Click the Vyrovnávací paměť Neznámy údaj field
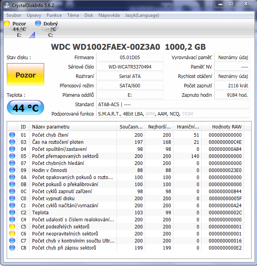Image resolution: width=257 pixels, height=266 pixels. tap(232, 57)
